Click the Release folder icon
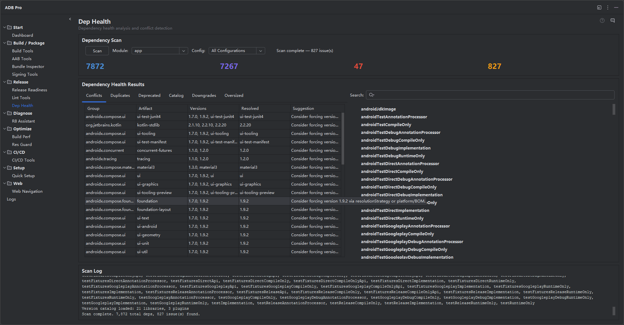 [10, 82]
